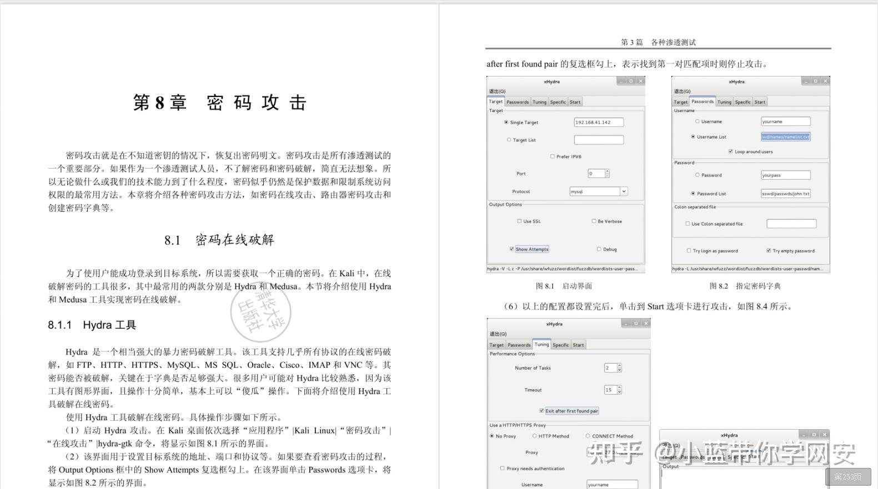Choose the Single Target radio button

506,123
